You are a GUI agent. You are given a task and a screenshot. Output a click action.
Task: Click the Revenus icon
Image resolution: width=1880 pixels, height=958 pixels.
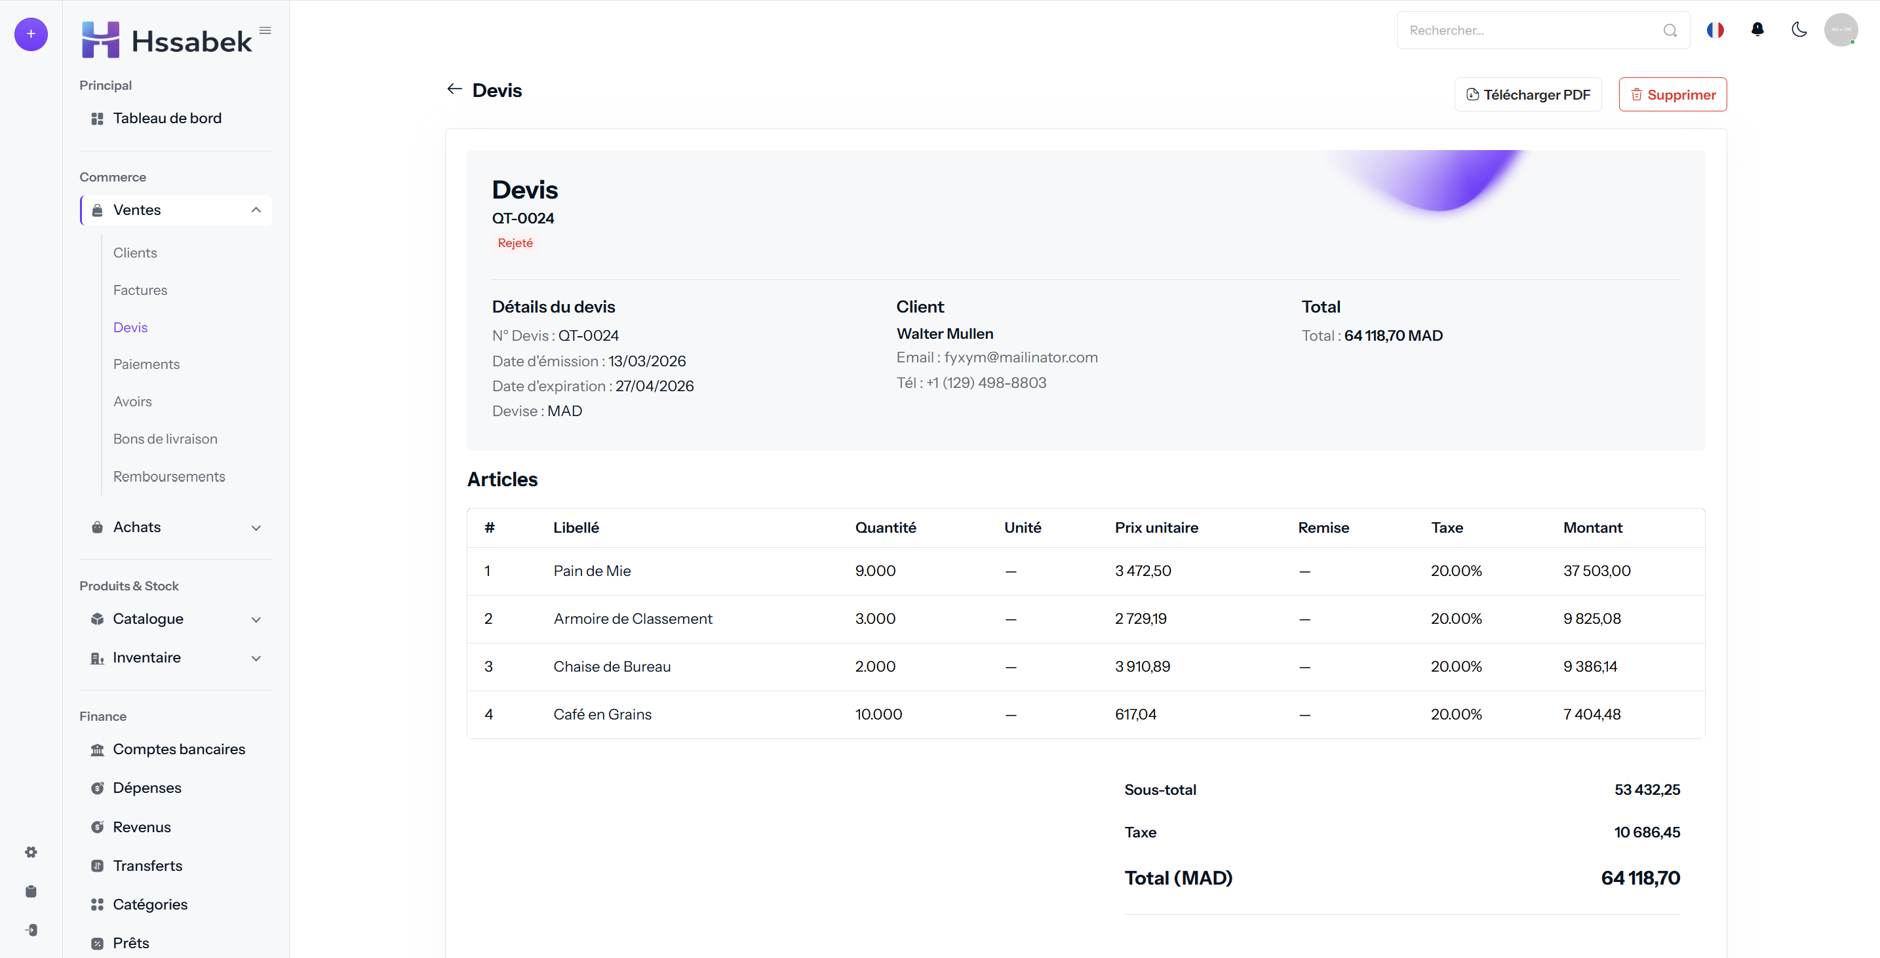(x=97, y=827)
